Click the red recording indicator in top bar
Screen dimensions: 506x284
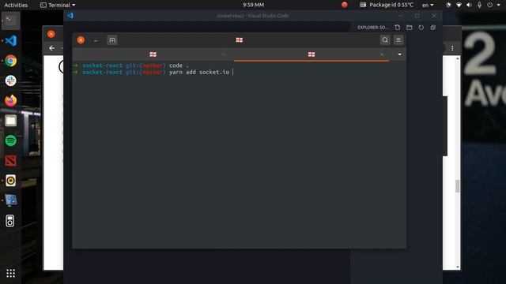pos(345,5)
